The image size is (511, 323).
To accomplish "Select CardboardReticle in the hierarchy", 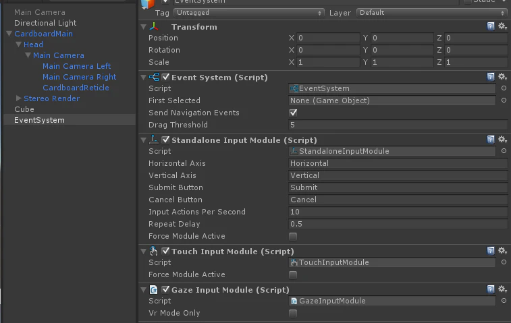I will point(76,88).
